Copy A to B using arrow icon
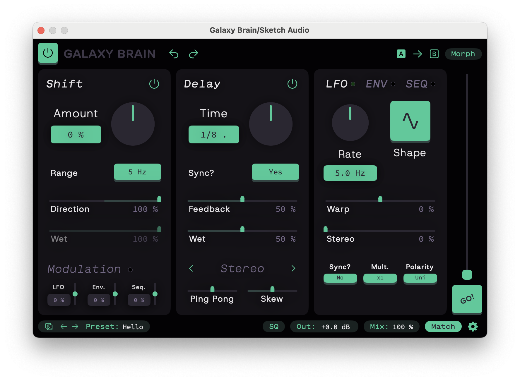Image resolution: width=520 pixels, height=381 pixels. [418, 54]
